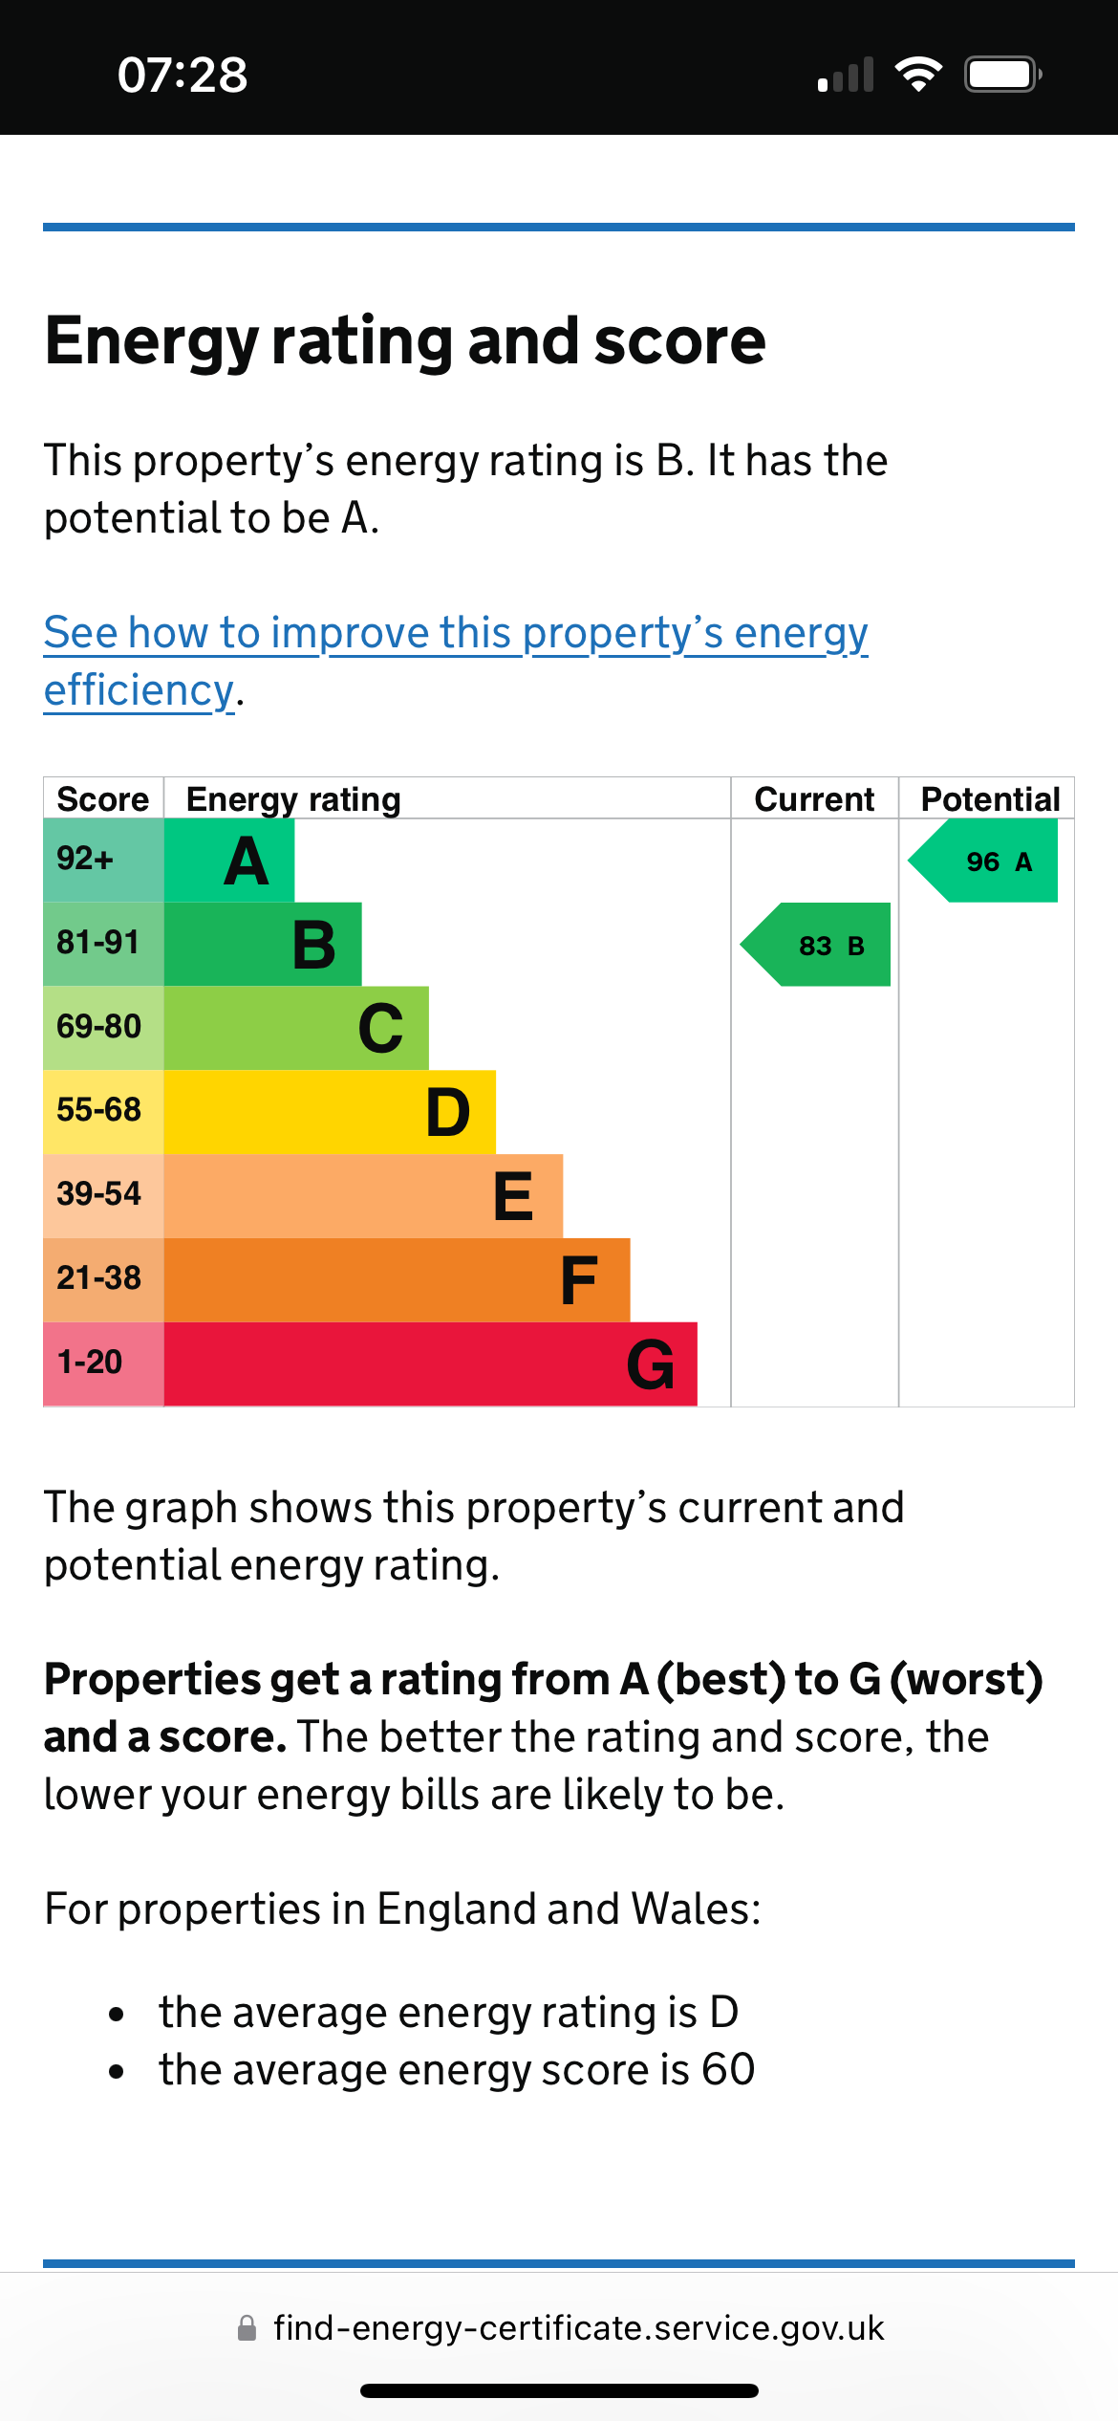Tap the padlock icon beside the URL
The width and height of the screenshot is (1118, 2421).
click(x=247, y=2328)
